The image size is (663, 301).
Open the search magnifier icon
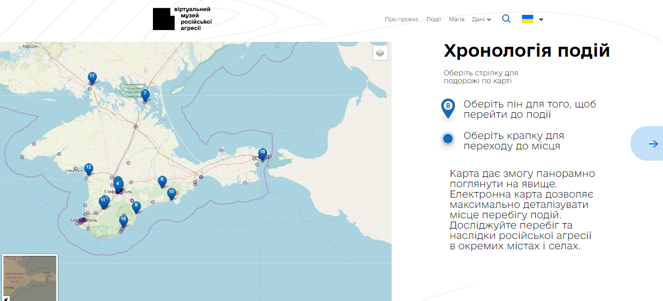[x=506, y=19]
